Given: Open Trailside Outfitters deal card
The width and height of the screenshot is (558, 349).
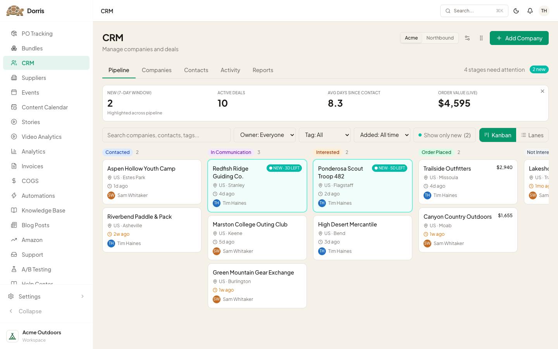Looking at the screenshot, I should click(x=468, y=182).
